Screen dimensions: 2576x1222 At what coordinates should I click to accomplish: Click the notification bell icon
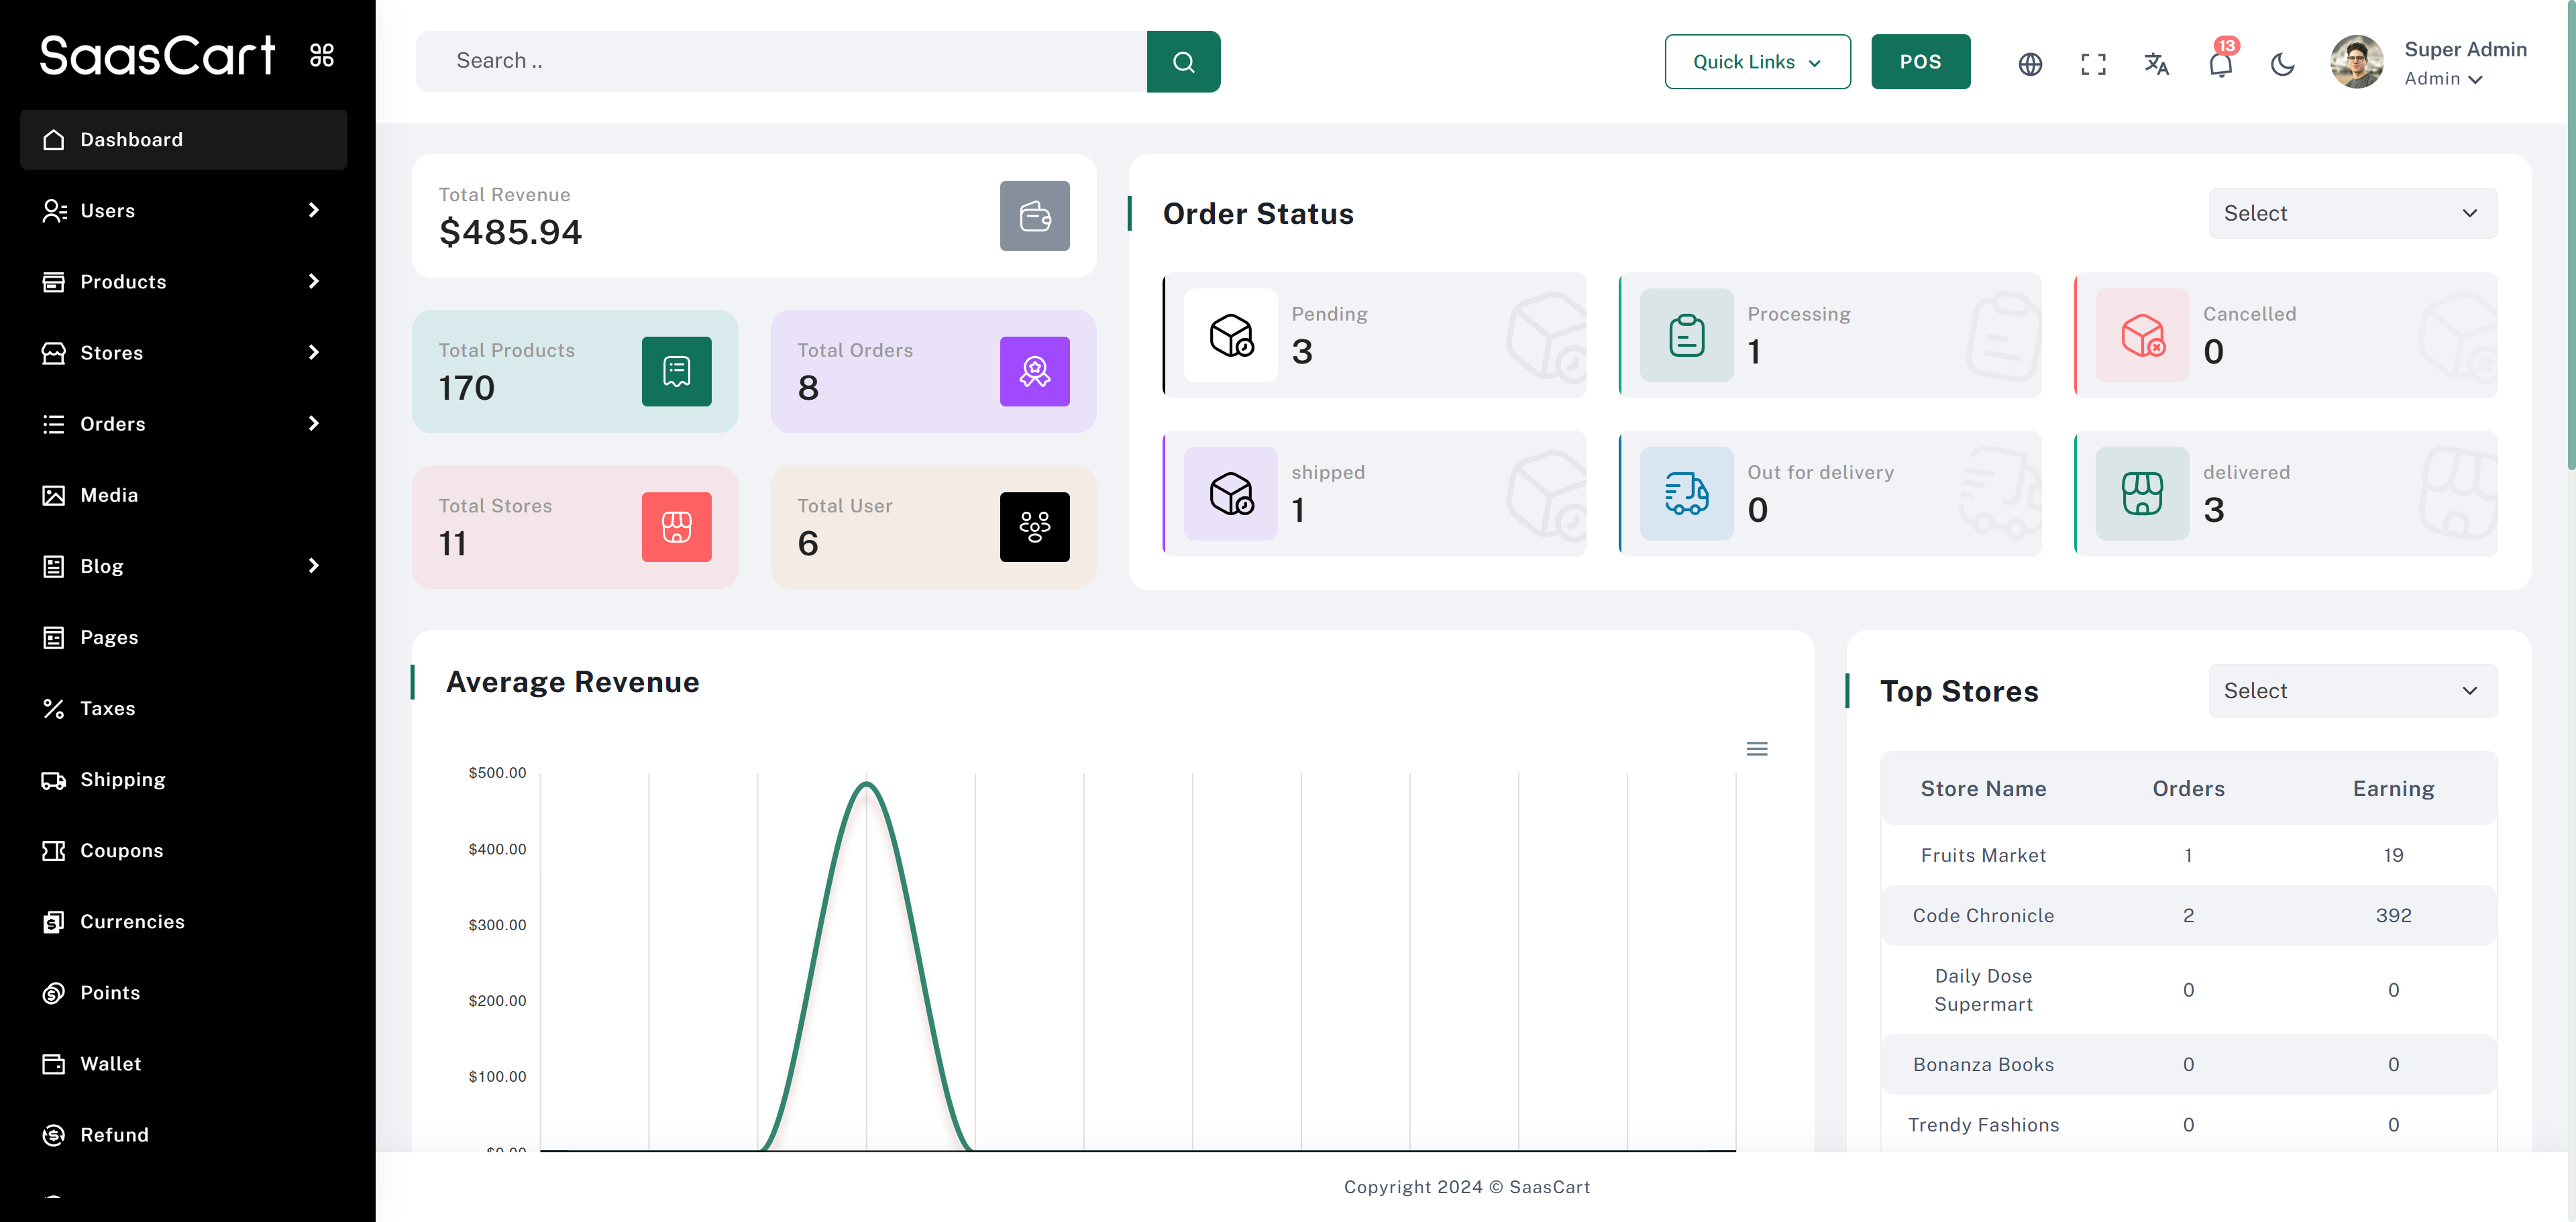(x=2219, y=64)
